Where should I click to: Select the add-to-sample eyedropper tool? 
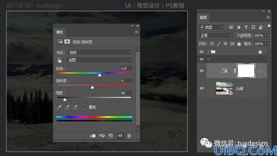click(67, 107)
